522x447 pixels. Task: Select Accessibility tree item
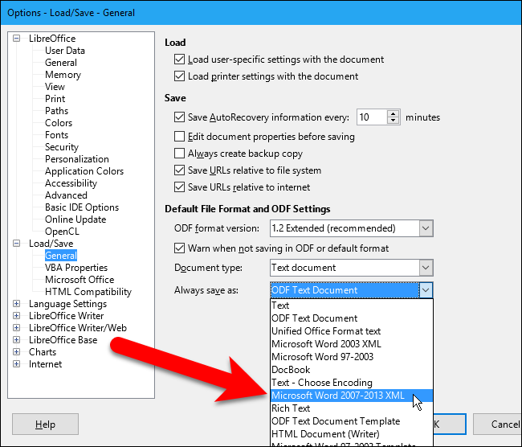(71, 183)
